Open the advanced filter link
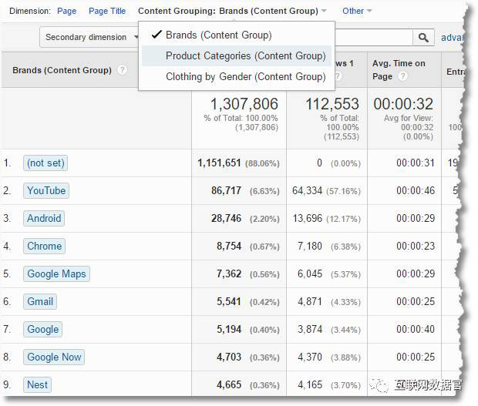 pyautogui.click(x=458, y=37)
